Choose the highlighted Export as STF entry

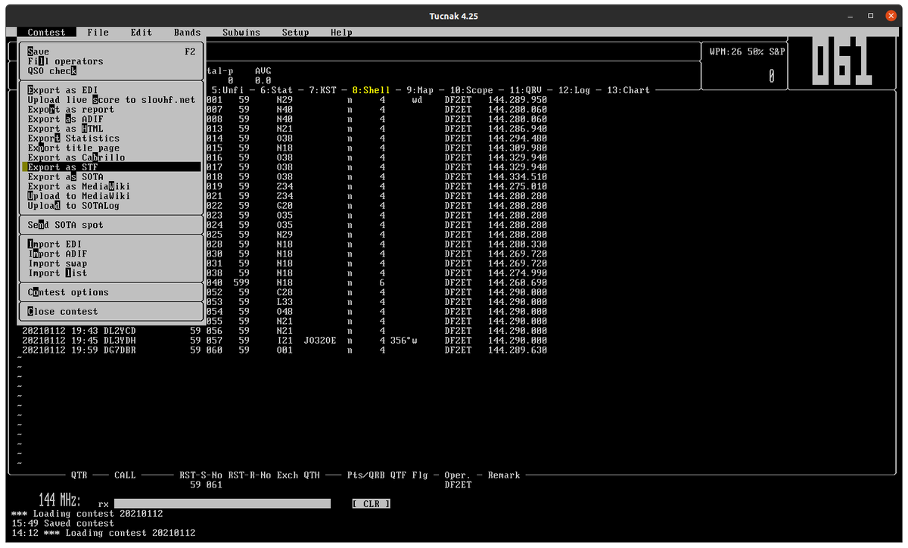pos(112,167)
